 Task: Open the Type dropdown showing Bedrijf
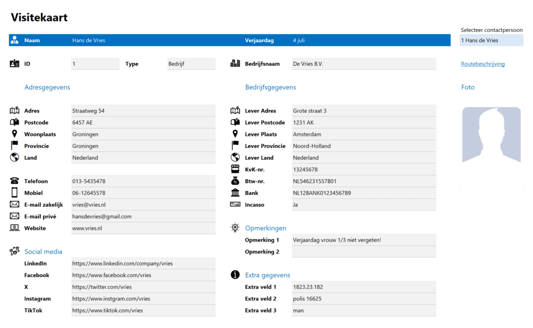pyautogui.click(x=191, y=64)
